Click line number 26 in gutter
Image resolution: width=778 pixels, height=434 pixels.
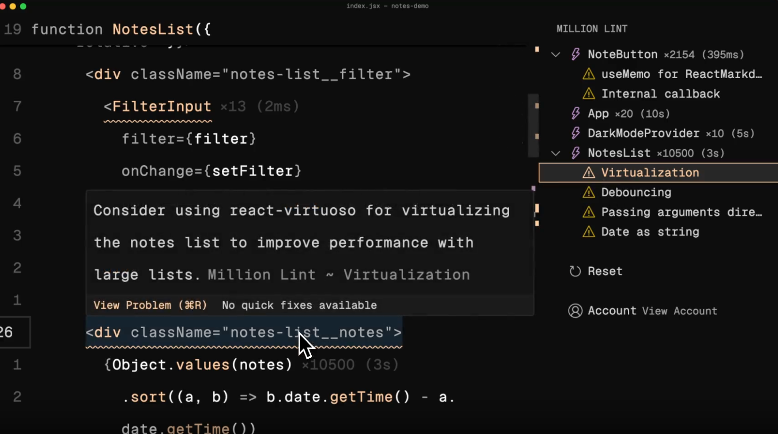(7, 332)
